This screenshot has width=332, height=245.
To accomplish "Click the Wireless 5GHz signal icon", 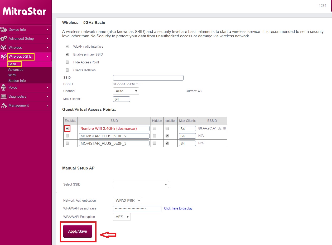I will coord(4,56).
